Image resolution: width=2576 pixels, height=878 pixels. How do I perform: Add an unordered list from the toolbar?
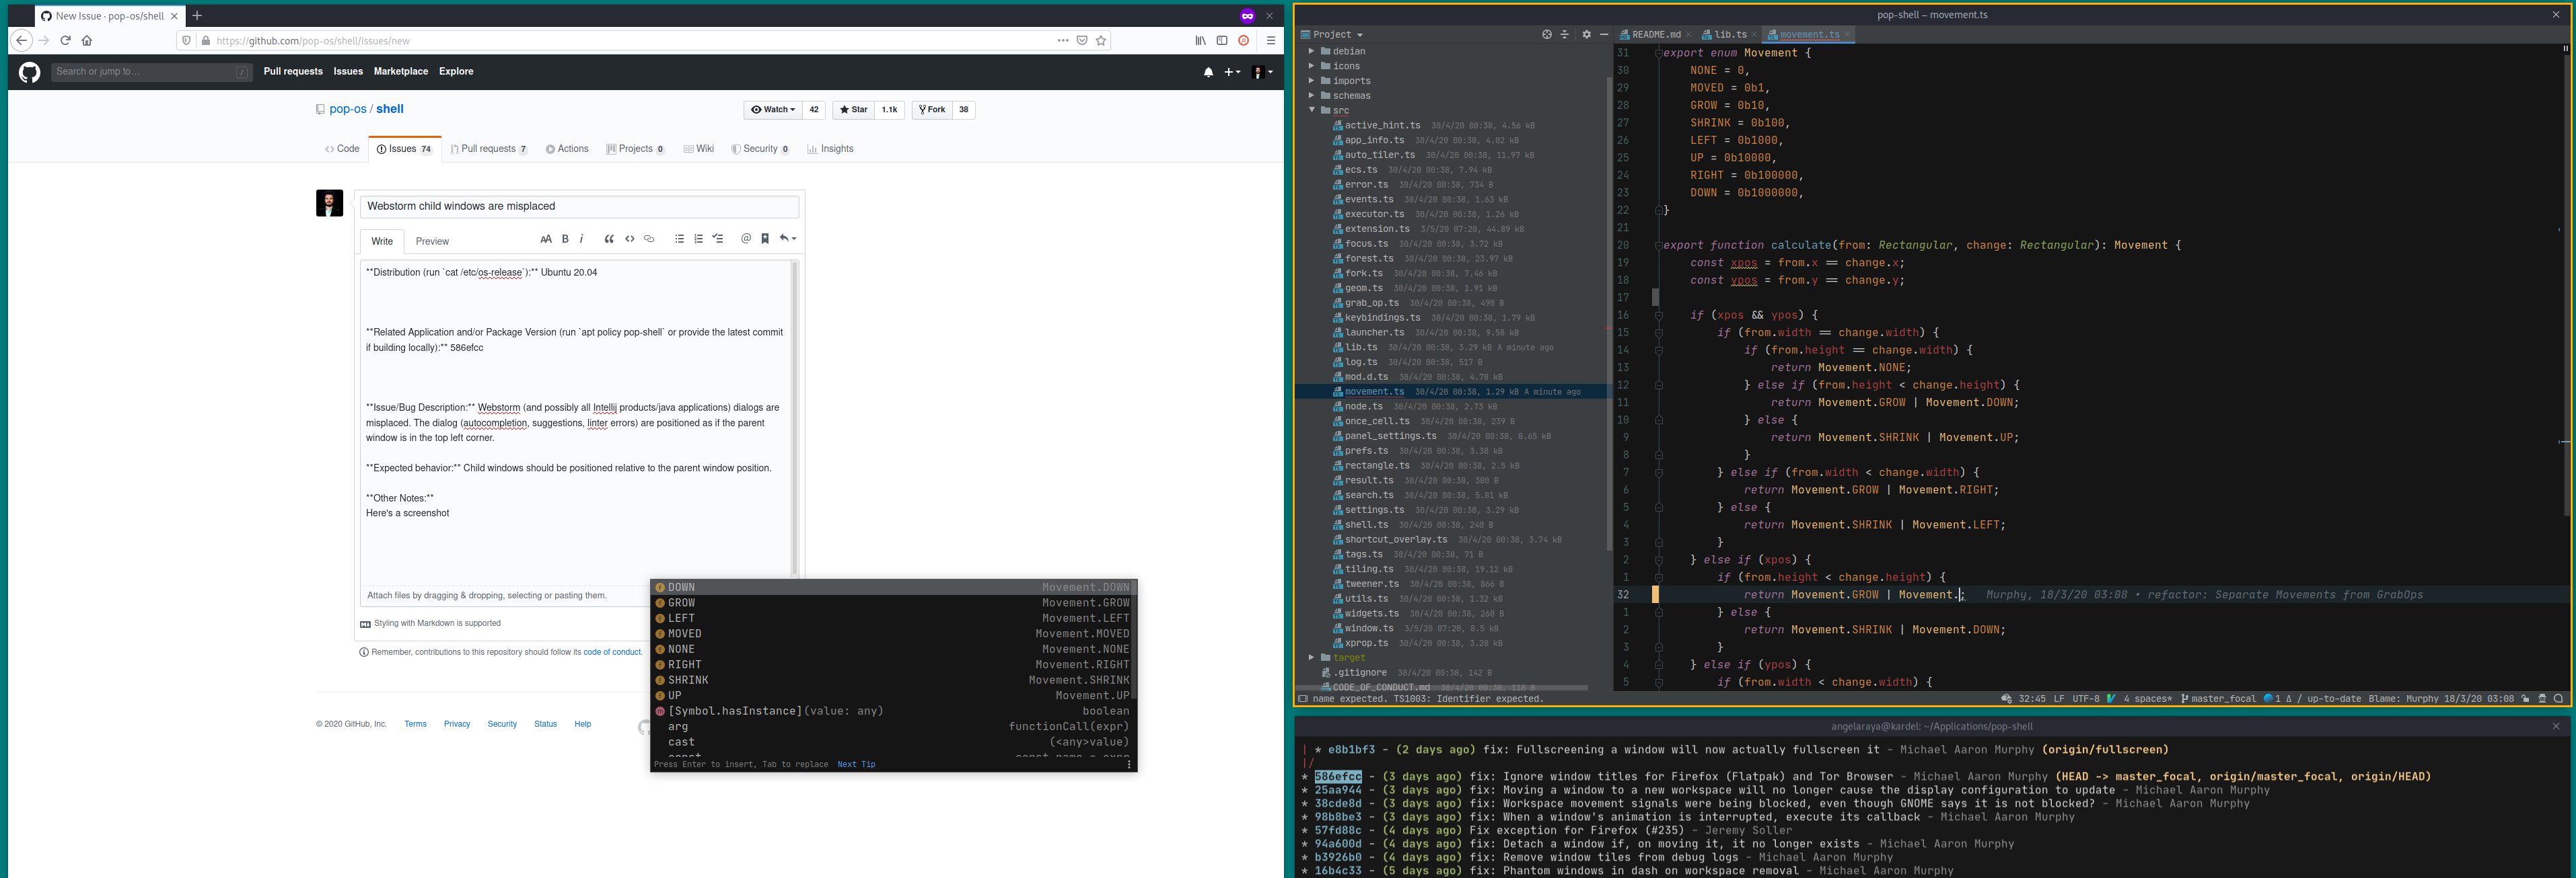pyautogui.click(x=680, y=240)
